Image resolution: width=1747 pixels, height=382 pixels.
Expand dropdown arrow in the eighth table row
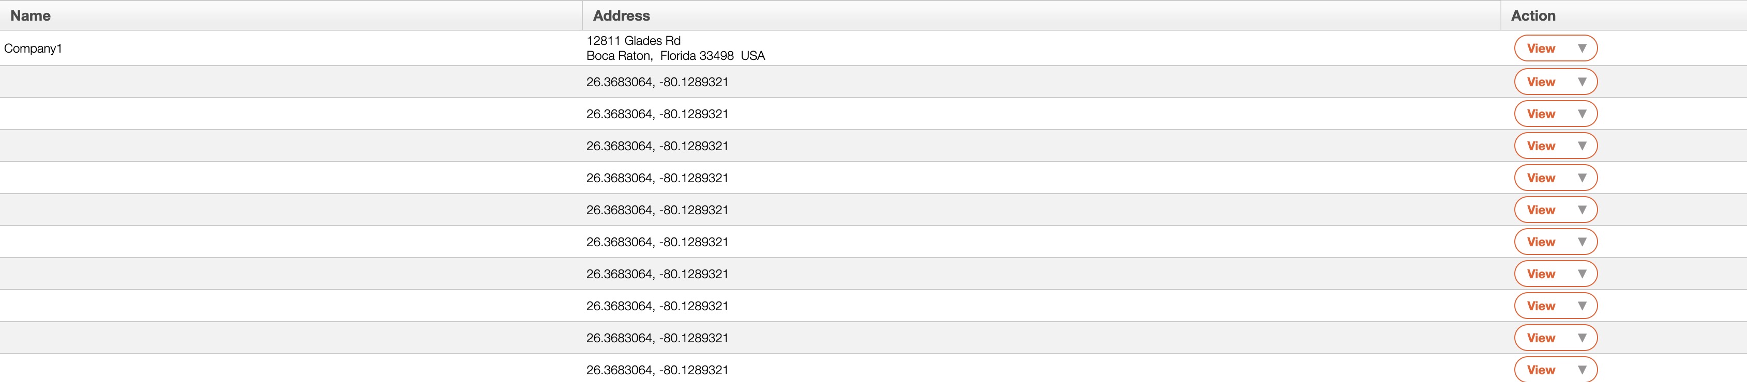pos(1582,274)
